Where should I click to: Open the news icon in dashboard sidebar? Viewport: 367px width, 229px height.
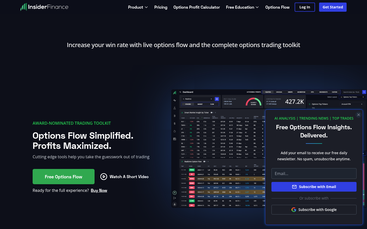pos(175,139)
